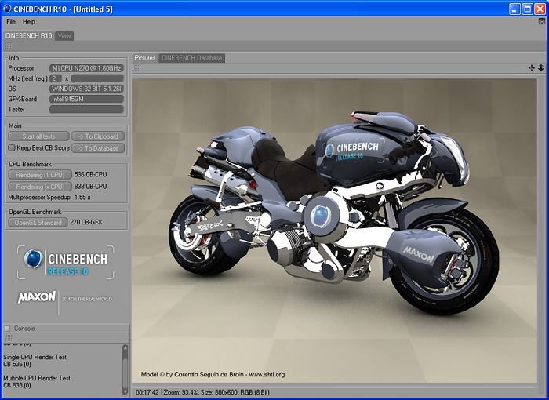Maximize the CINEBENCH window
The image size is (549, 400).
(x=527, y=9)
